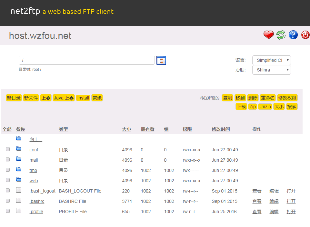The width and height of the screenshot is (310, 227).
Task: Click the file icon for .bashrc
Action: click(19, 200)
